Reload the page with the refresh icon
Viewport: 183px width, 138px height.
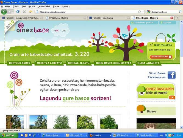[18, 12]
